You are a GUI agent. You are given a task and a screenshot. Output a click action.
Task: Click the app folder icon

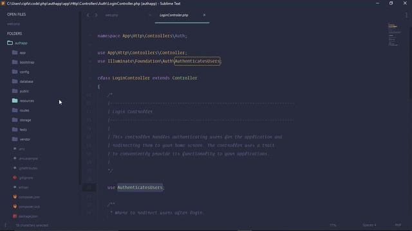[x=15, y=53]
